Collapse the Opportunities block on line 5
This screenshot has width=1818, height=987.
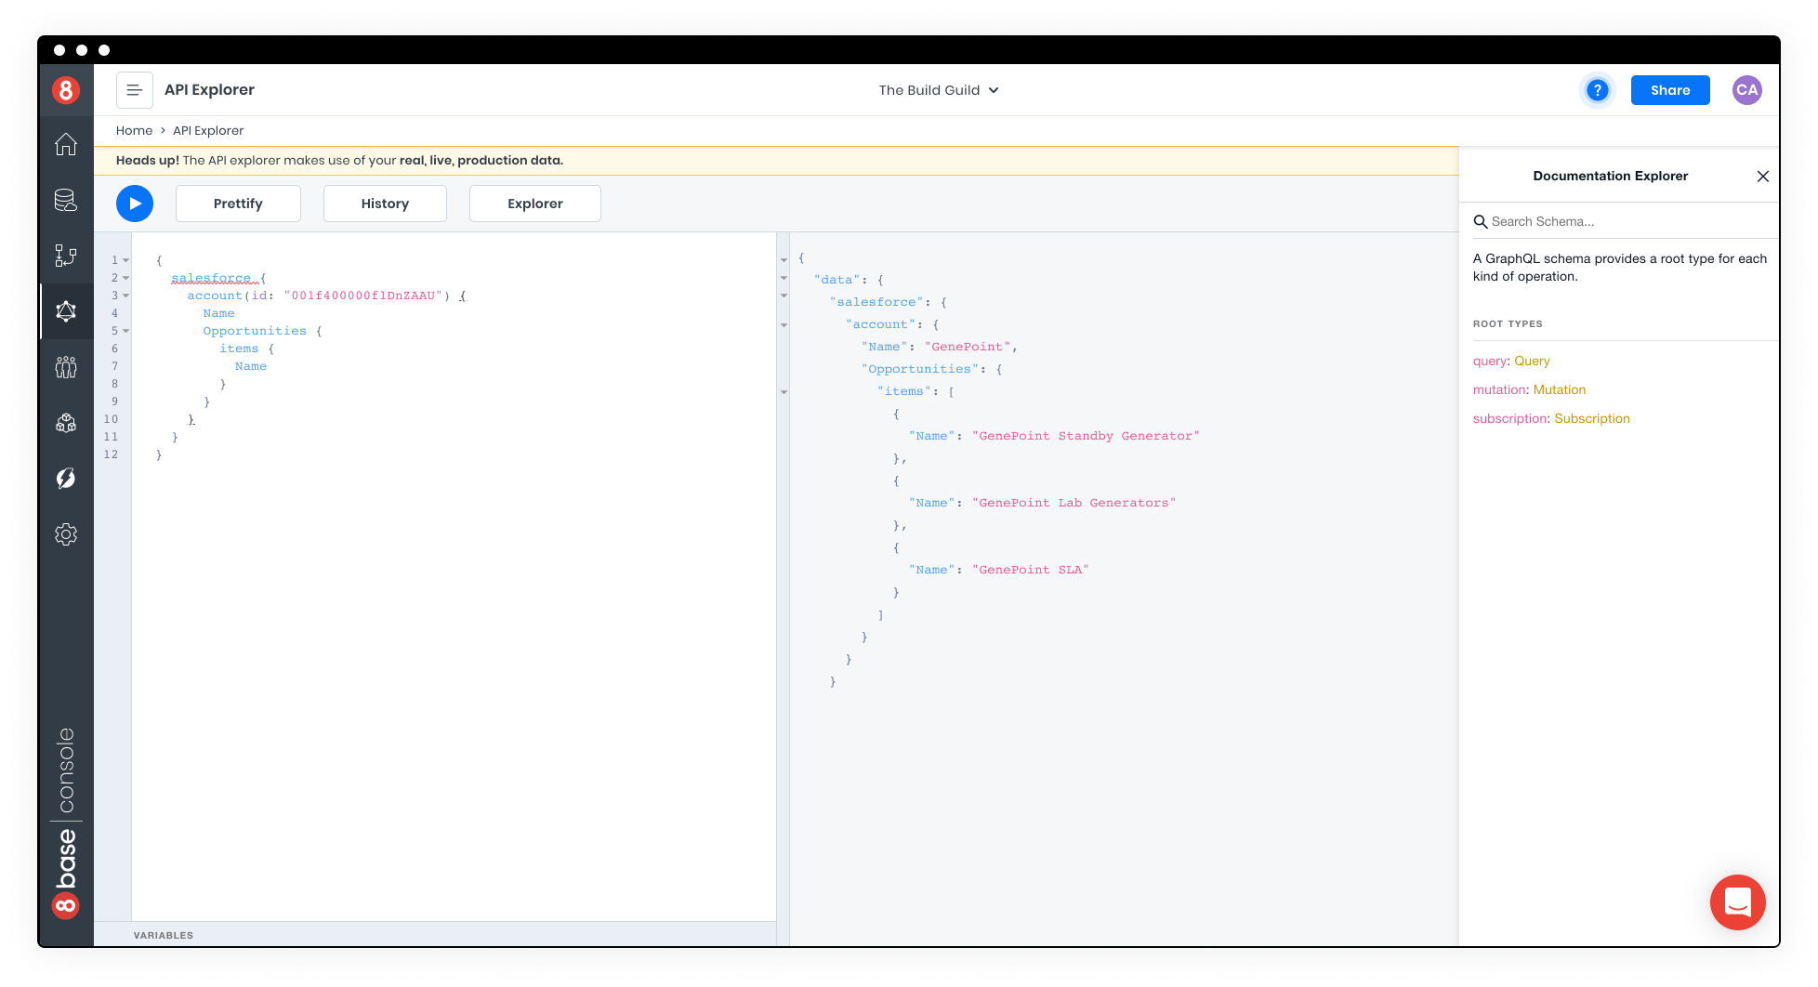[127, 331]
